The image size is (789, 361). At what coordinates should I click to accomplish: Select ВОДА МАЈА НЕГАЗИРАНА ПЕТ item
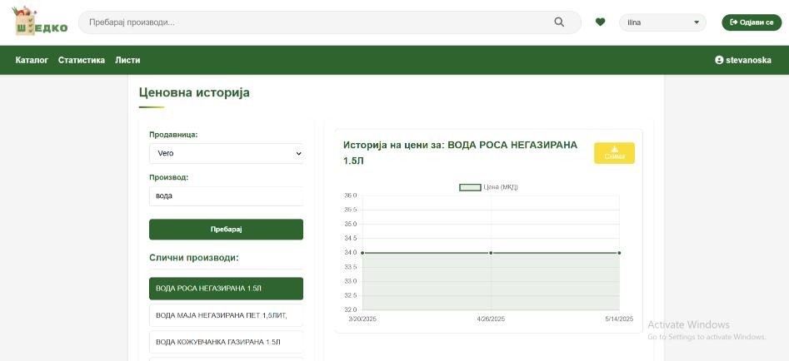[226, 315]
